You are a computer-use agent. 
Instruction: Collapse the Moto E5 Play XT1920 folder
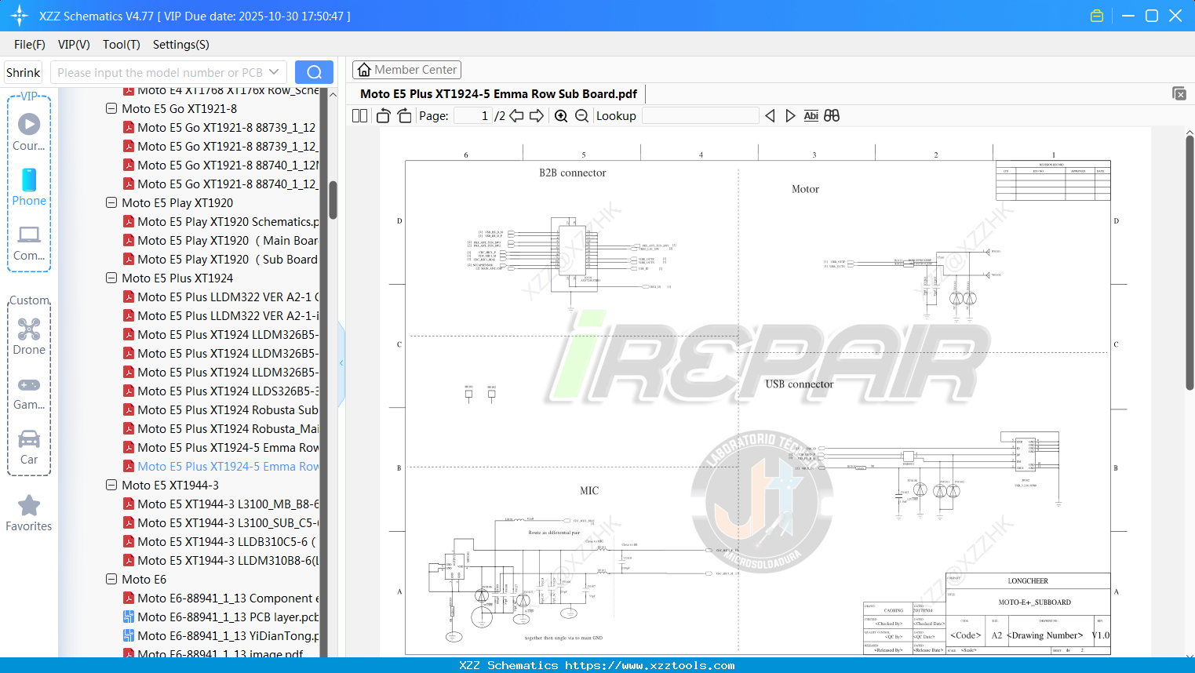[x=111, y=202]
